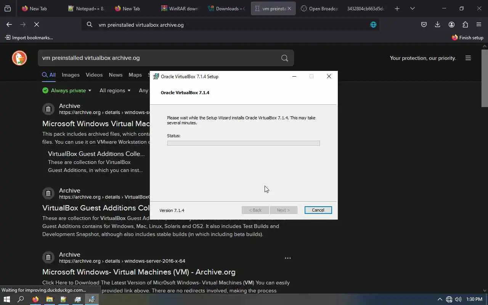Image resolution: width=488 pixels, height=305 pixels.
Task: Click the DuckDuckGo search magnifier button
Action: click(x=284, y=58)
